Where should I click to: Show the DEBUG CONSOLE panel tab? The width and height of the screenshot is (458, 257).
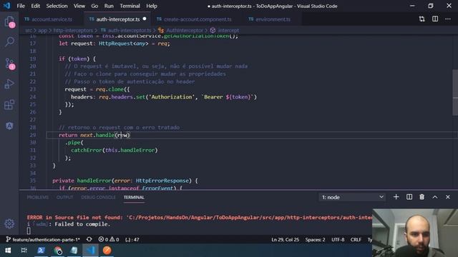tap(98, 197)
